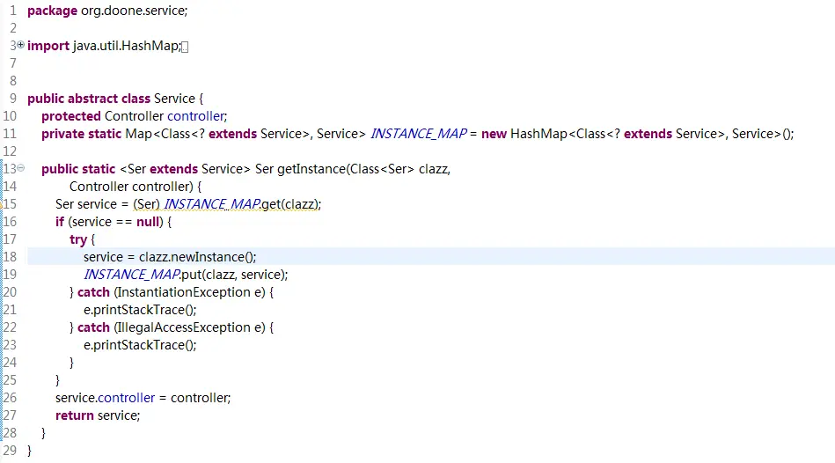Click 'service.controller' on line 26
The width and height of the screenshot is (835, 463).
[x=105, y=398]
